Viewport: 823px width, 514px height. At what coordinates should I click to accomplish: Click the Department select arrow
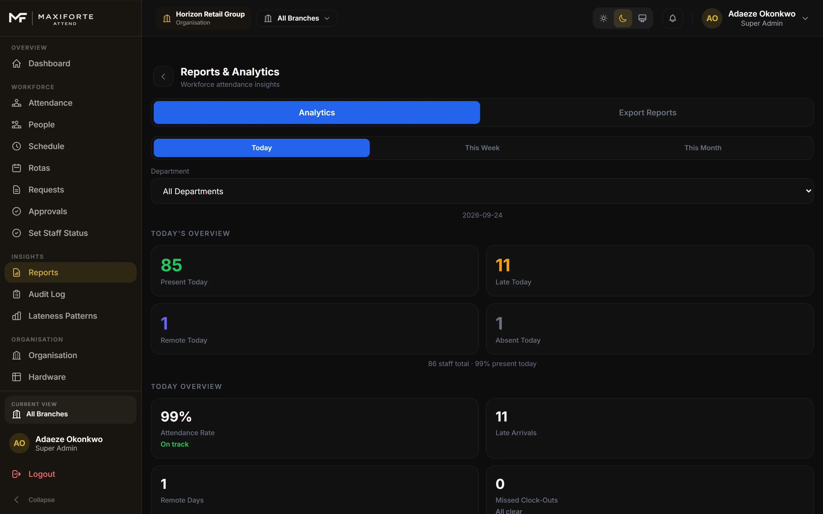808,191
